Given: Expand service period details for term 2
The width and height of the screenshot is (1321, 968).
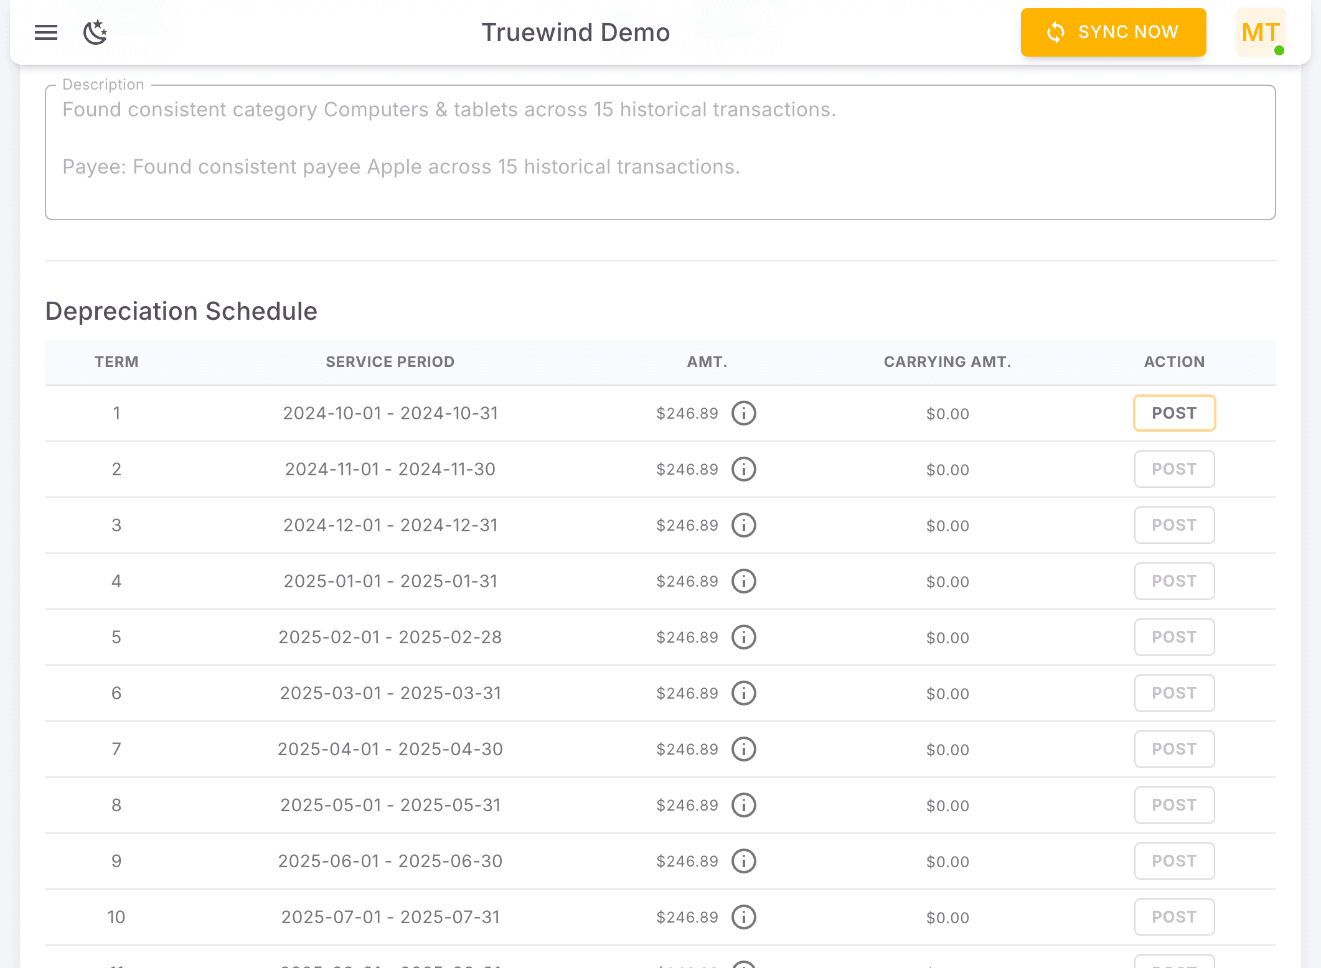Looking at the screenshot, I should coord(390,469).
